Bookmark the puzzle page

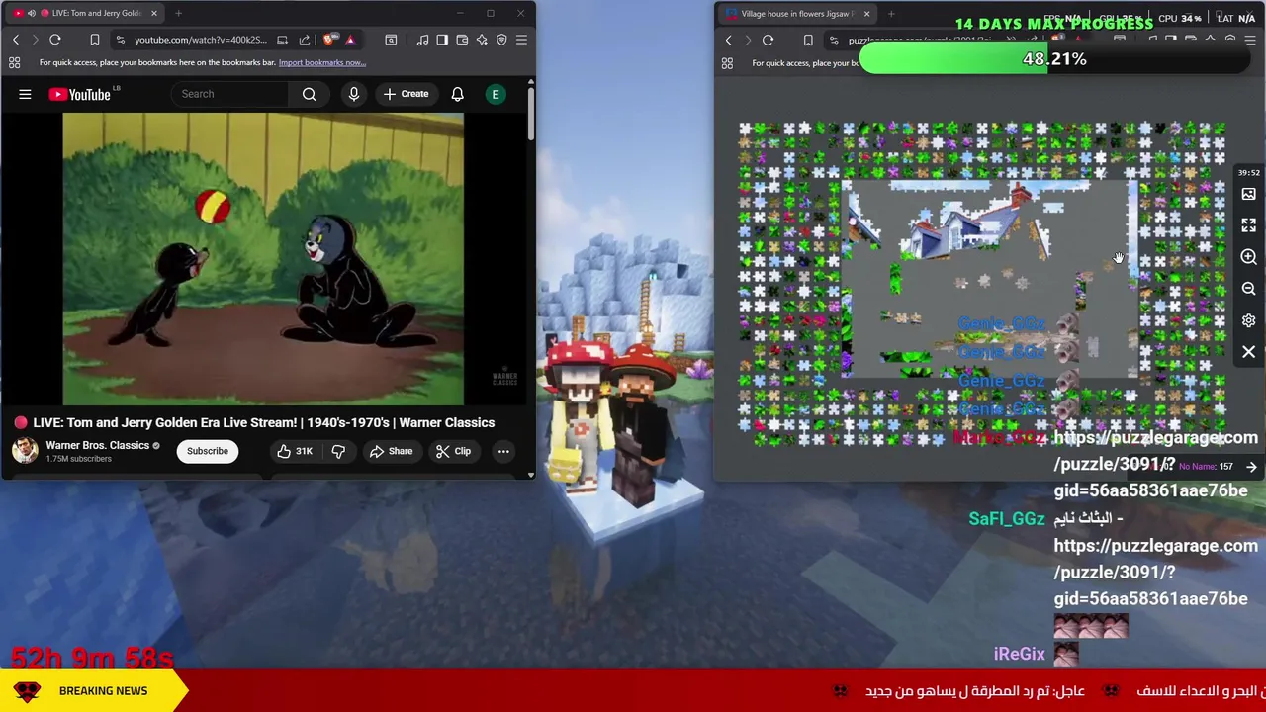coord(808,40)
